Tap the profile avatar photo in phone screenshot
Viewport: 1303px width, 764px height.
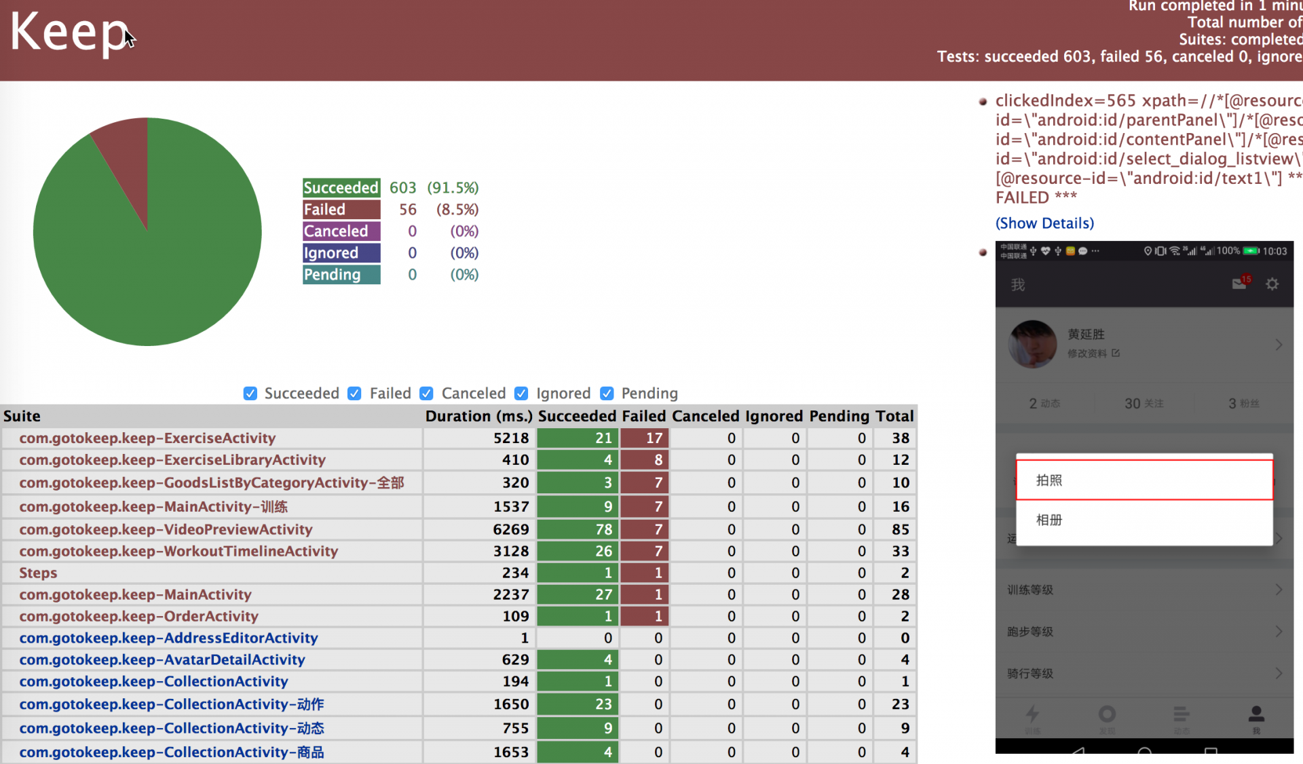[x=1032, y=344]
